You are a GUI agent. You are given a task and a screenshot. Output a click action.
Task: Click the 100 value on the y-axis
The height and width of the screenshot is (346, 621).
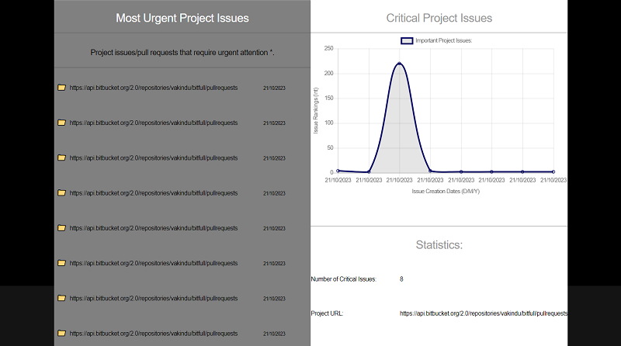tap(328, 123)
